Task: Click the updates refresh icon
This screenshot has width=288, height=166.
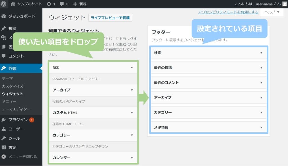Action: pos(49,4)
